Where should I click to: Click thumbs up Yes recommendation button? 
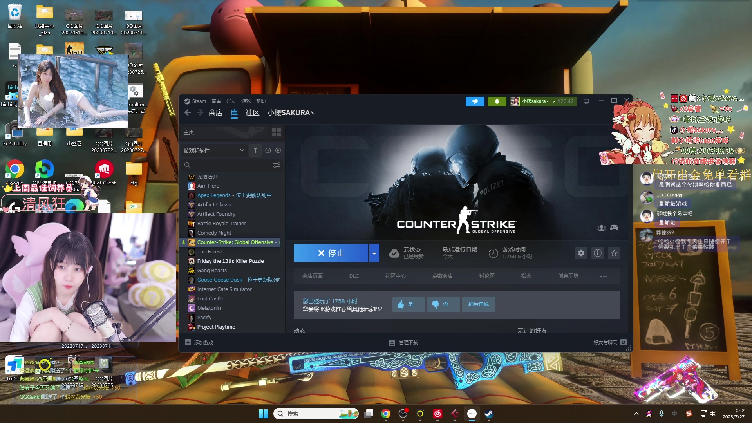click(409, 304)
